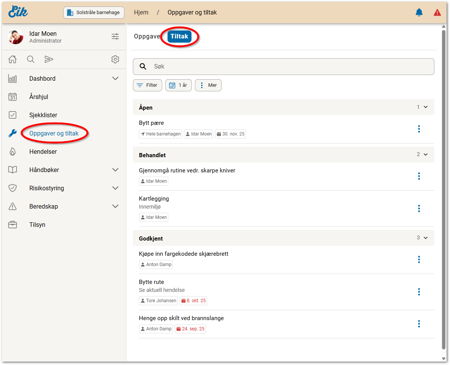This screenshot has width=450, height=365.
Task: Click the Solstråle barnehage organization button
Action: (94, 13)
